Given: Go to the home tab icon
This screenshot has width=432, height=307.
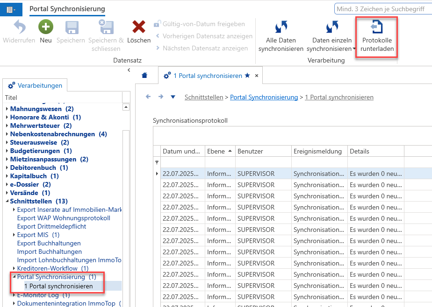Looking at the screenshot, I should (x=144, y=75).
